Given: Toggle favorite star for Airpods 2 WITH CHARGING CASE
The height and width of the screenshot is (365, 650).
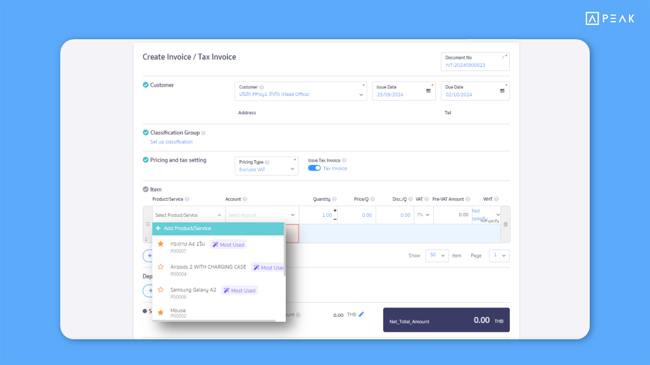Looking at the screenshot, I should click(x=161, y=267).
